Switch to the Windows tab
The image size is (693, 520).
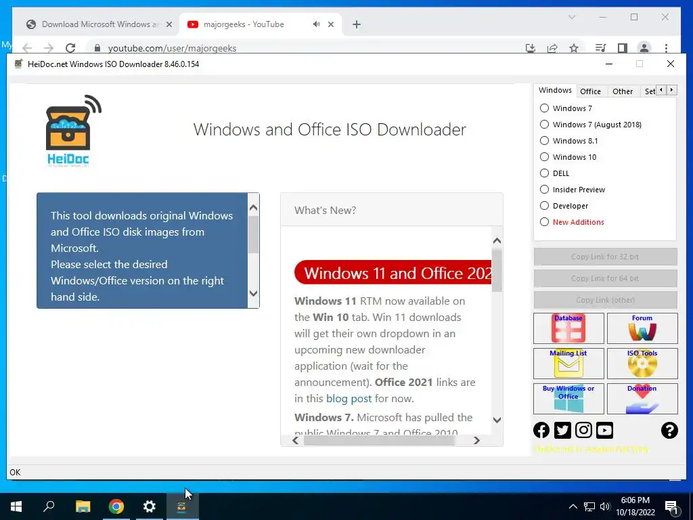555,90
